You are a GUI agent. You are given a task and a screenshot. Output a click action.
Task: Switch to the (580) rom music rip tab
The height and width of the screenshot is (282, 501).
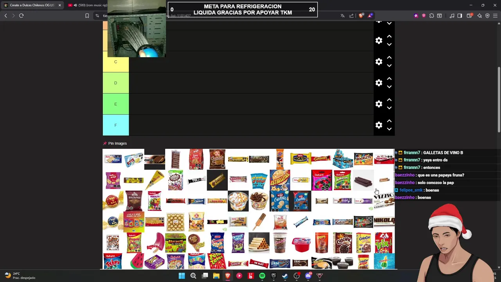[87, 5]
